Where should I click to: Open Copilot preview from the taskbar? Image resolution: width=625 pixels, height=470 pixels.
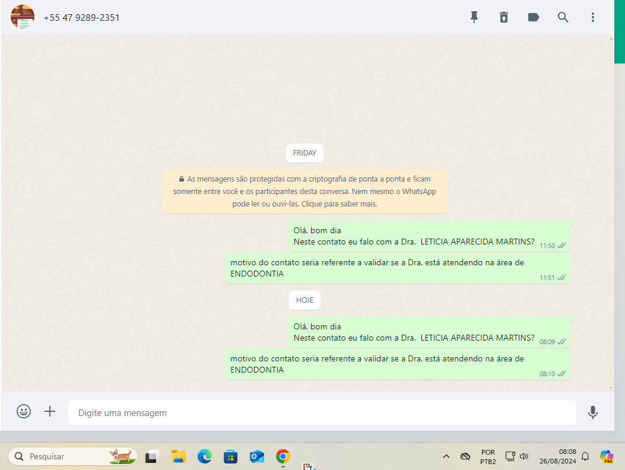[607, 456]
